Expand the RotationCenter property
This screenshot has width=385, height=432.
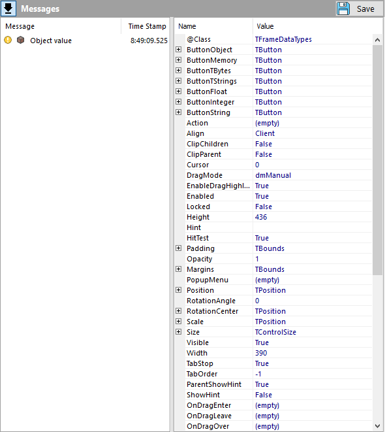179,311
